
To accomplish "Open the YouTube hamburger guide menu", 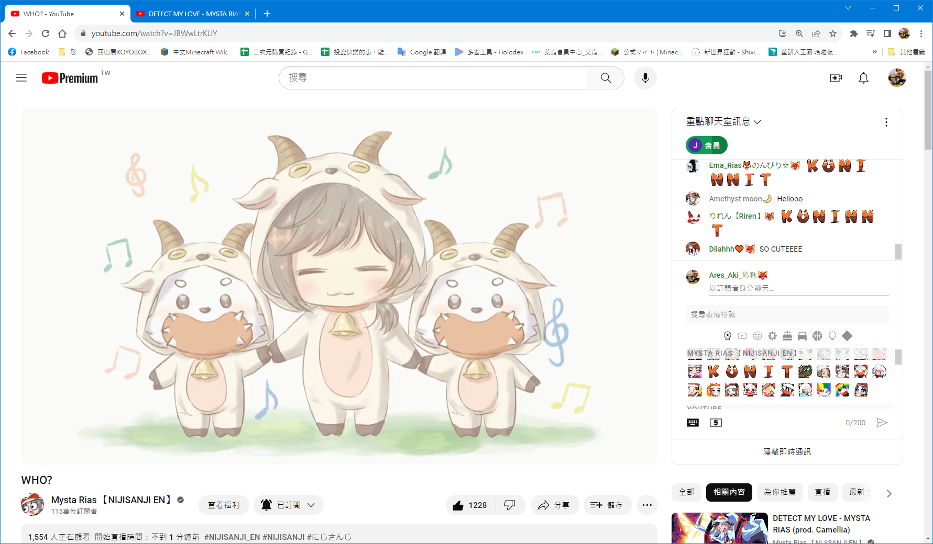I will pyautogui.click(x=21, y=78).
